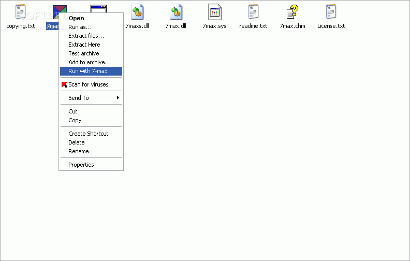Choose Cut from the context menu

click(x=91, y=111)
